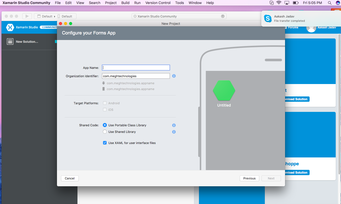Show info for Use Portable Class Library
This screenshot has width=341, height=204.
174,125
